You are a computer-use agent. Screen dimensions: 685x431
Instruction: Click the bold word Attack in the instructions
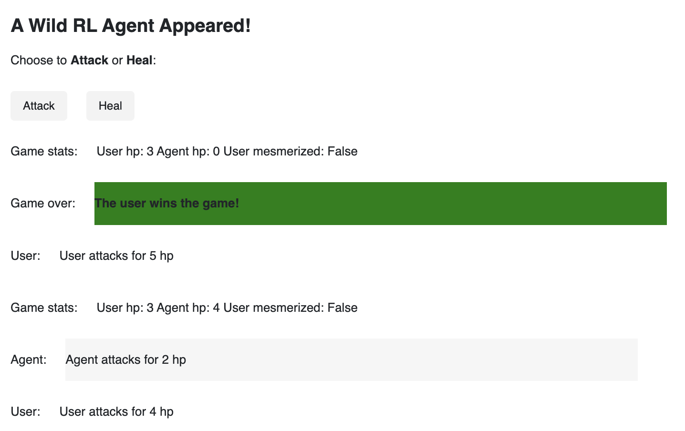tap(89, 61)
